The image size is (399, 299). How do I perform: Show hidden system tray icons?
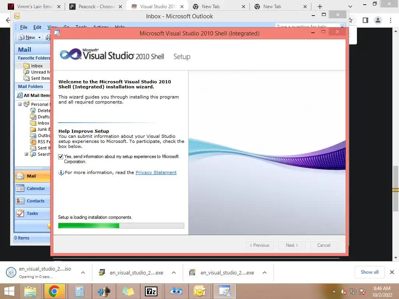pyautogui.click(x=334, y=292)
